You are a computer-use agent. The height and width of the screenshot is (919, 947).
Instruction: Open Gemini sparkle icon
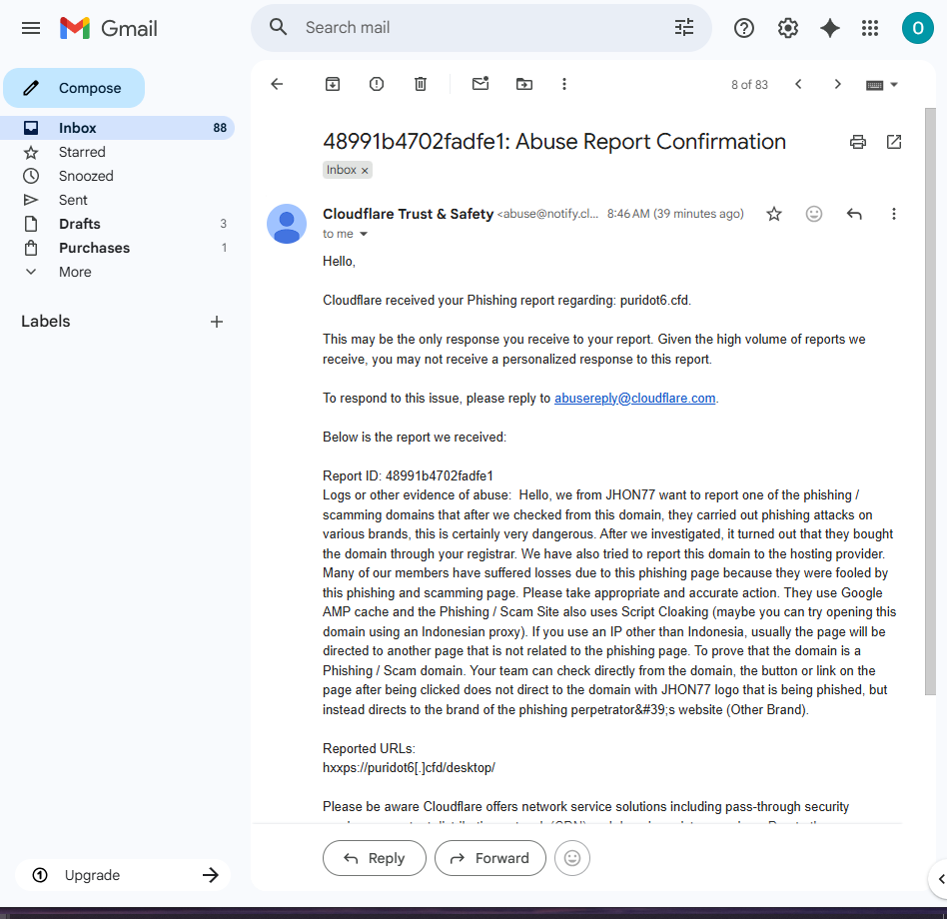pos(830,28)
